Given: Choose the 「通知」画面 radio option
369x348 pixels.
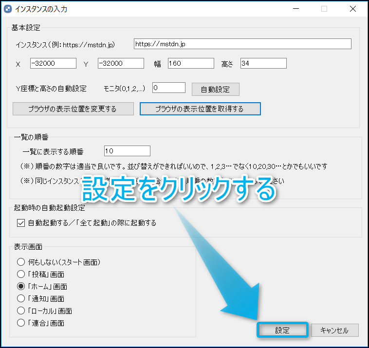Looking at the screenshot, I should click(x=21, y=298).
